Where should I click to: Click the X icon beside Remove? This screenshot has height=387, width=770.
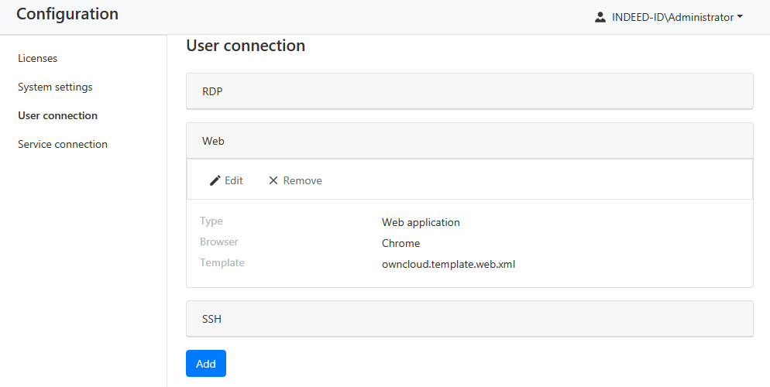[273, 180]
